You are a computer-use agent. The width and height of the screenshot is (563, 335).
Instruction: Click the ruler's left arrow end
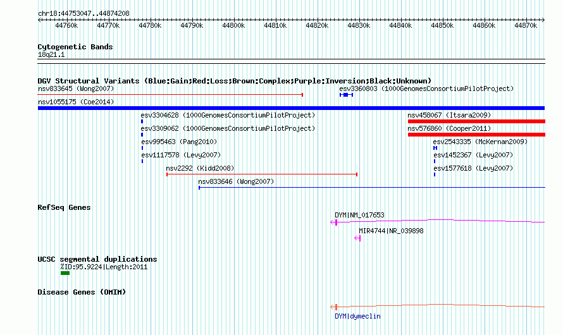(39, 20)
